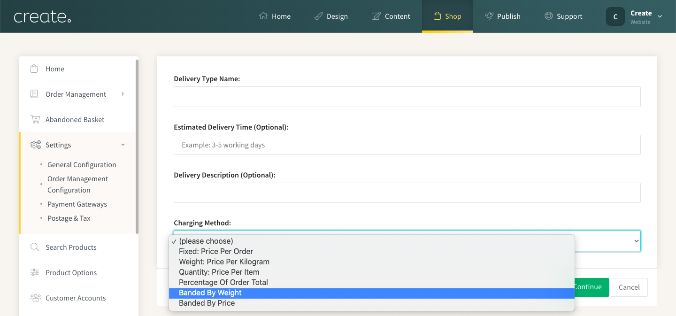676x316 pixels.
Task: Open the Support tab
Action: point(563,16)
